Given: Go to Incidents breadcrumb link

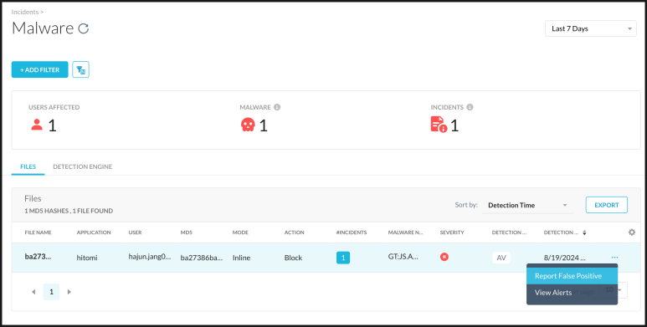Looking at the screenshot, I should pyautogui.click(x=26, y=12).
